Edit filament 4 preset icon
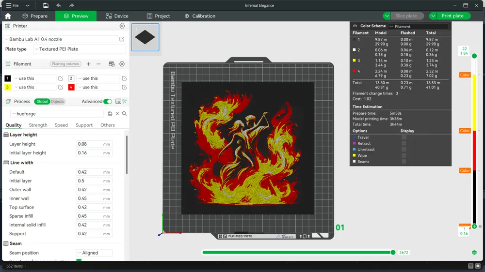Viewport: 485px width, 272px height. click(x=124, y=87)
